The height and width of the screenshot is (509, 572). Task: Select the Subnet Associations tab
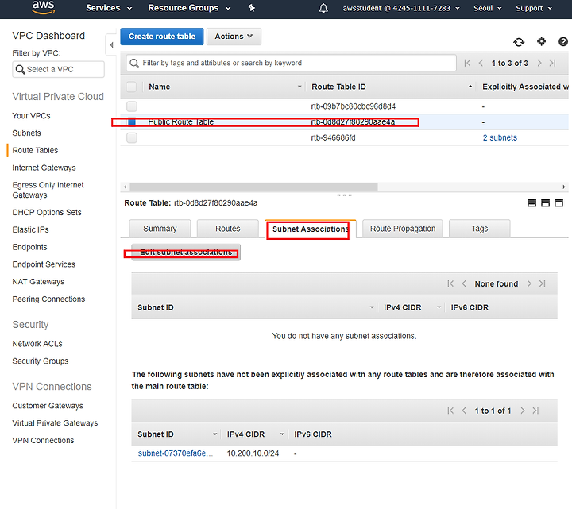click(311, 229)
